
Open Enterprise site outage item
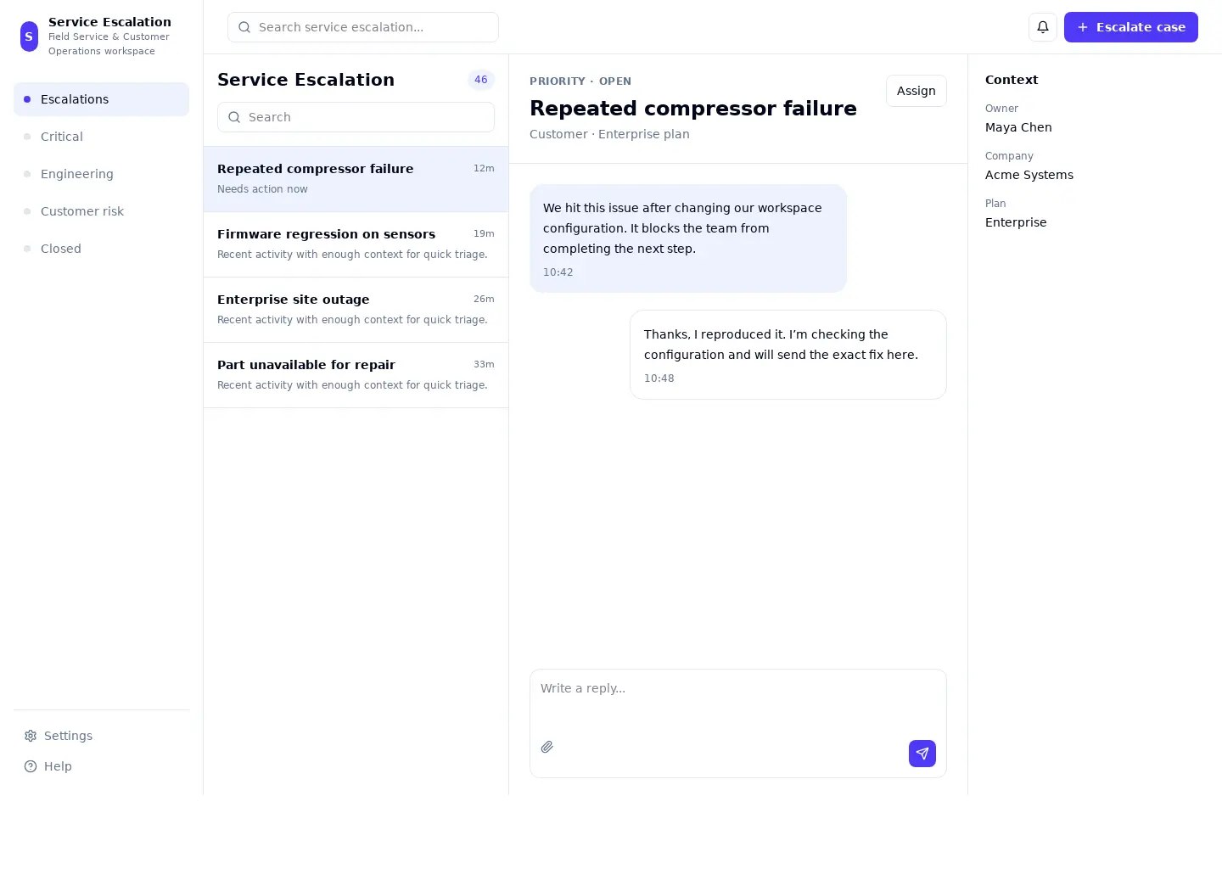[x=356, y=310]
